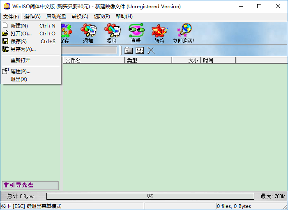Screen dimensions: 288x210
Task: Open the 转换(C) menu
Action: tap(80, 16)
